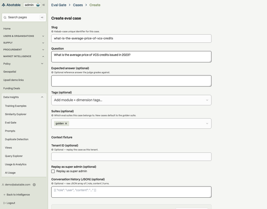
Task: Click the Eval Gate breadcrumb
Action: pyautogui.click(x=59, y=5)
